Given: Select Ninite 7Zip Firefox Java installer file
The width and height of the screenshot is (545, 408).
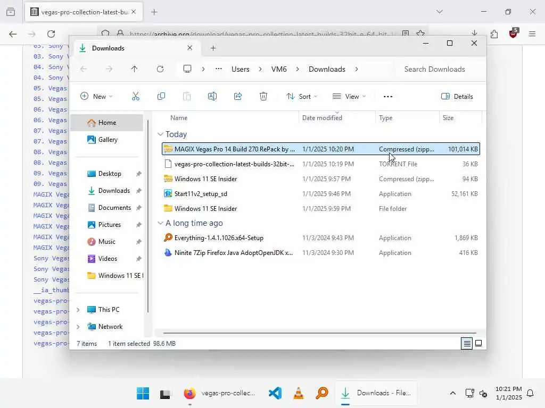Looking at the screenshot, I should (x=321, y=252).
